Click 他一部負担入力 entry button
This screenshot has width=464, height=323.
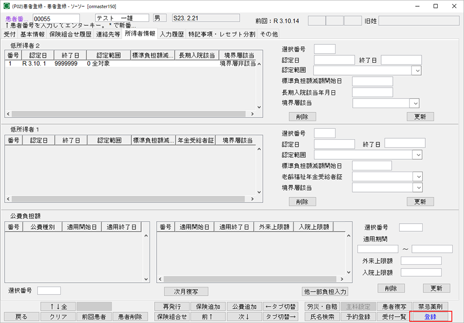tap(325, 291)
